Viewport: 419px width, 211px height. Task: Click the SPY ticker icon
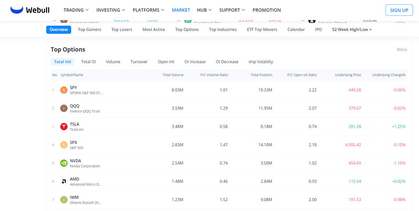click(63, 90)
